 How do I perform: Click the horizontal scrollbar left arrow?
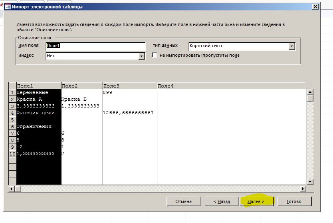[x=12, y=189]
